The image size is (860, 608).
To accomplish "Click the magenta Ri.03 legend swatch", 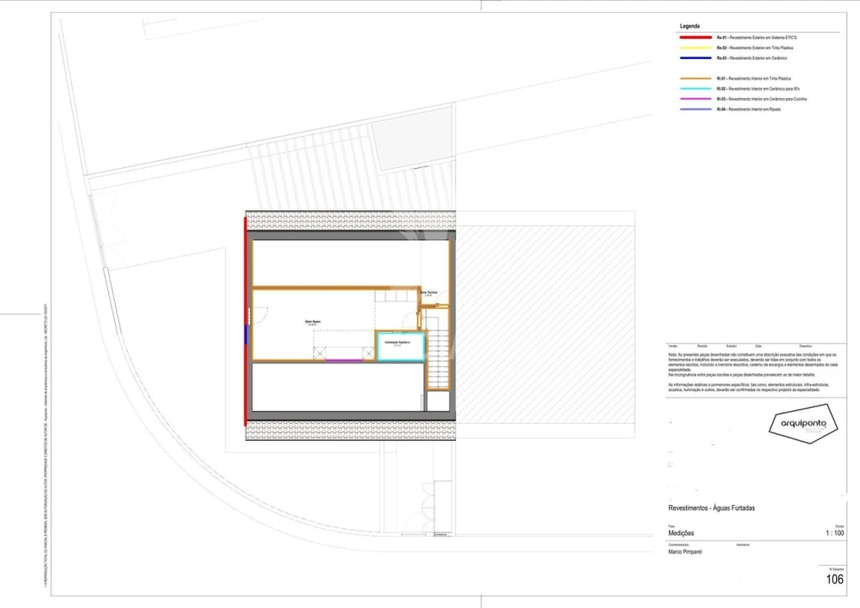I will point(695,99).
